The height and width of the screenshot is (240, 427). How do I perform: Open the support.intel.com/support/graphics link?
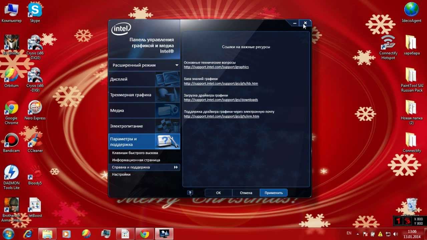tap(216, 67)
